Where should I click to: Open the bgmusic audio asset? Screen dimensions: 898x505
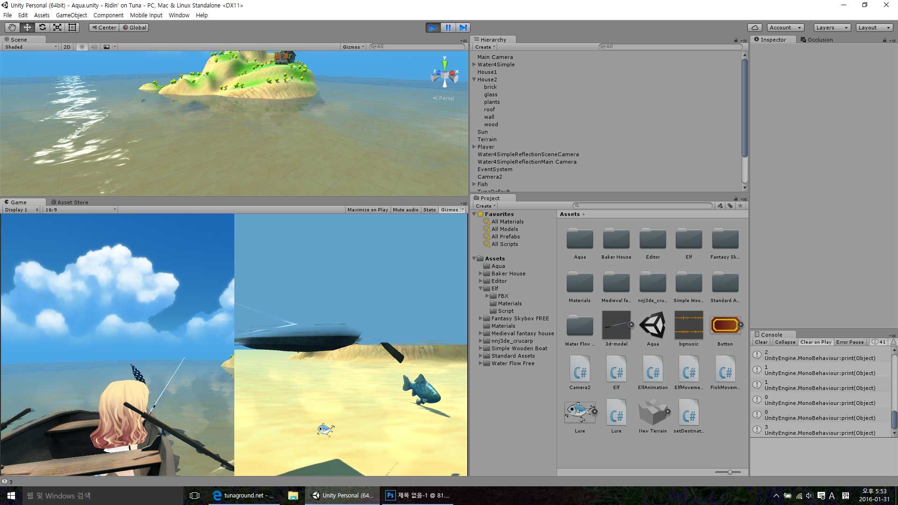tap(688, 325)
